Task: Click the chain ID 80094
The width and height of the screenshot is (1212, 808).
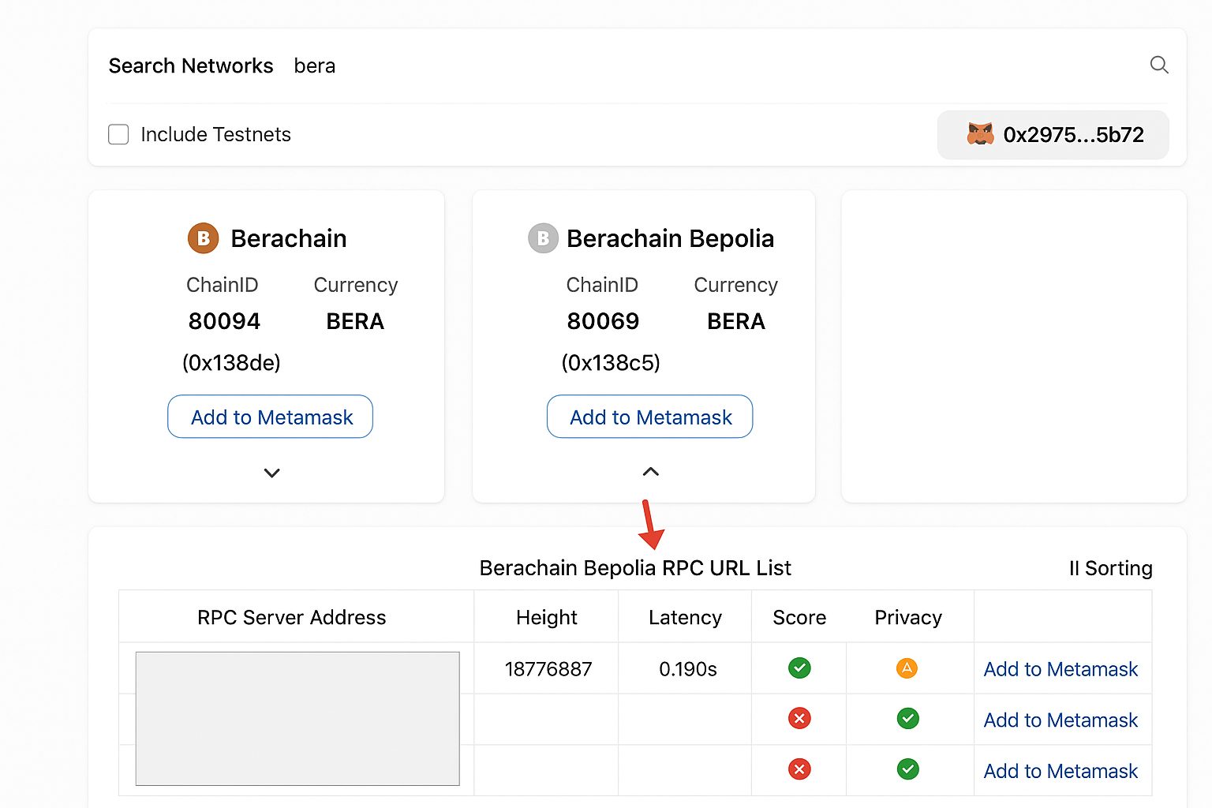Action: pyautogui.click(x=224, y=321)
